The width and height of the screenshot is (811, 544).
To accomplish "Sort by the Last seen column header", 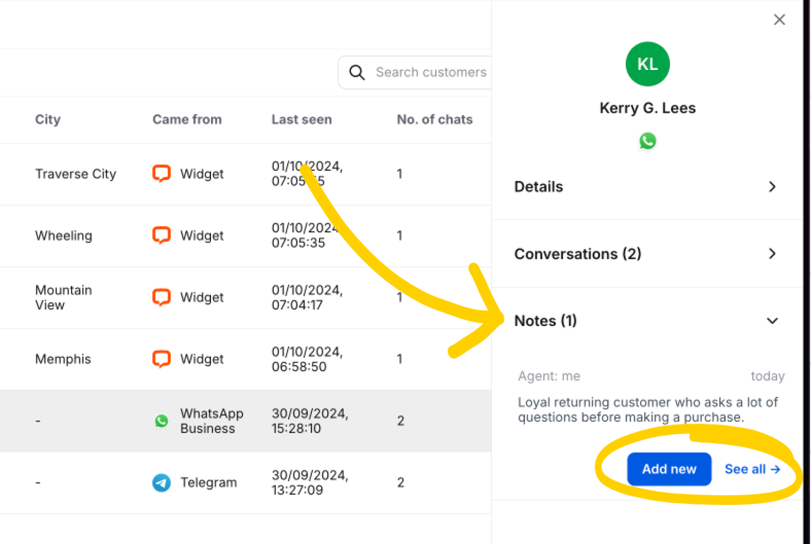I will pyautogui.click(x=301, y=119).
